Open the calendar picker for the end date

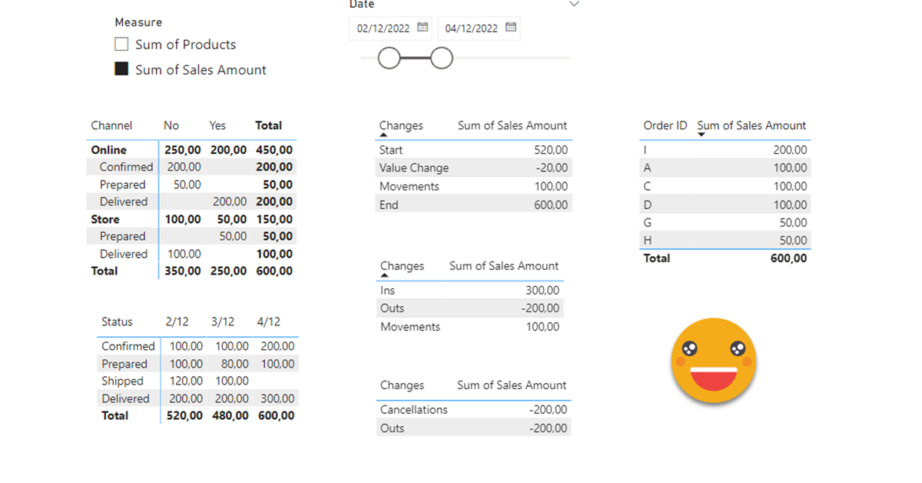point(511,27)
